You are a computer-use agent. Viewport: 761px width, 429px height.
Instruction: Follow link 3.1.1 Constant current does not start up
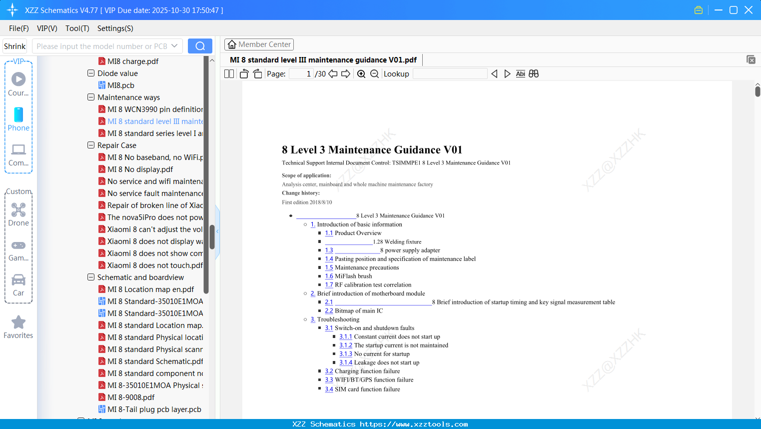pyautogui.click(x=346, y=336)
